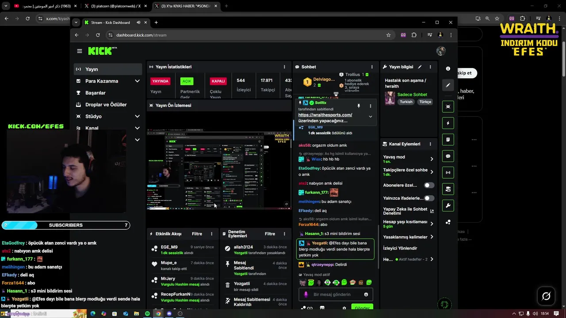Expand Aktif hedefler row chevron
Image resolution: width=566 pixels, height=318 pixels.
tap(432, 259)
